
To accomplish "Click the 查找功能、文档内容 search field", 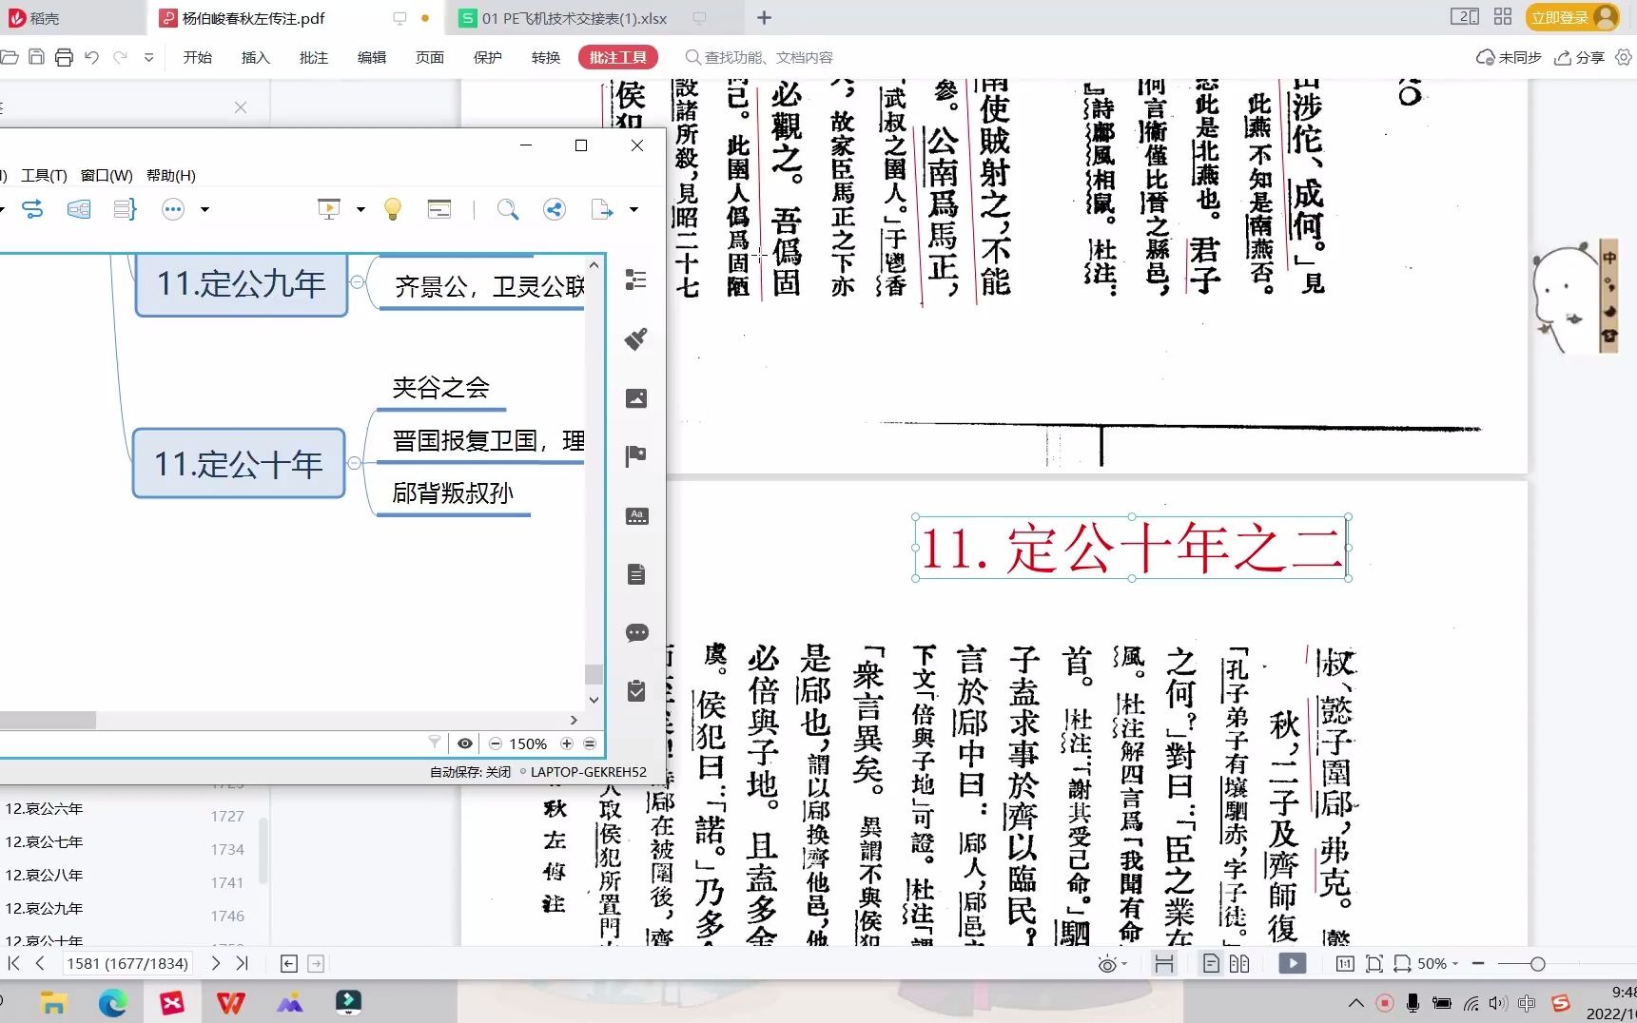I will point(761,57).
